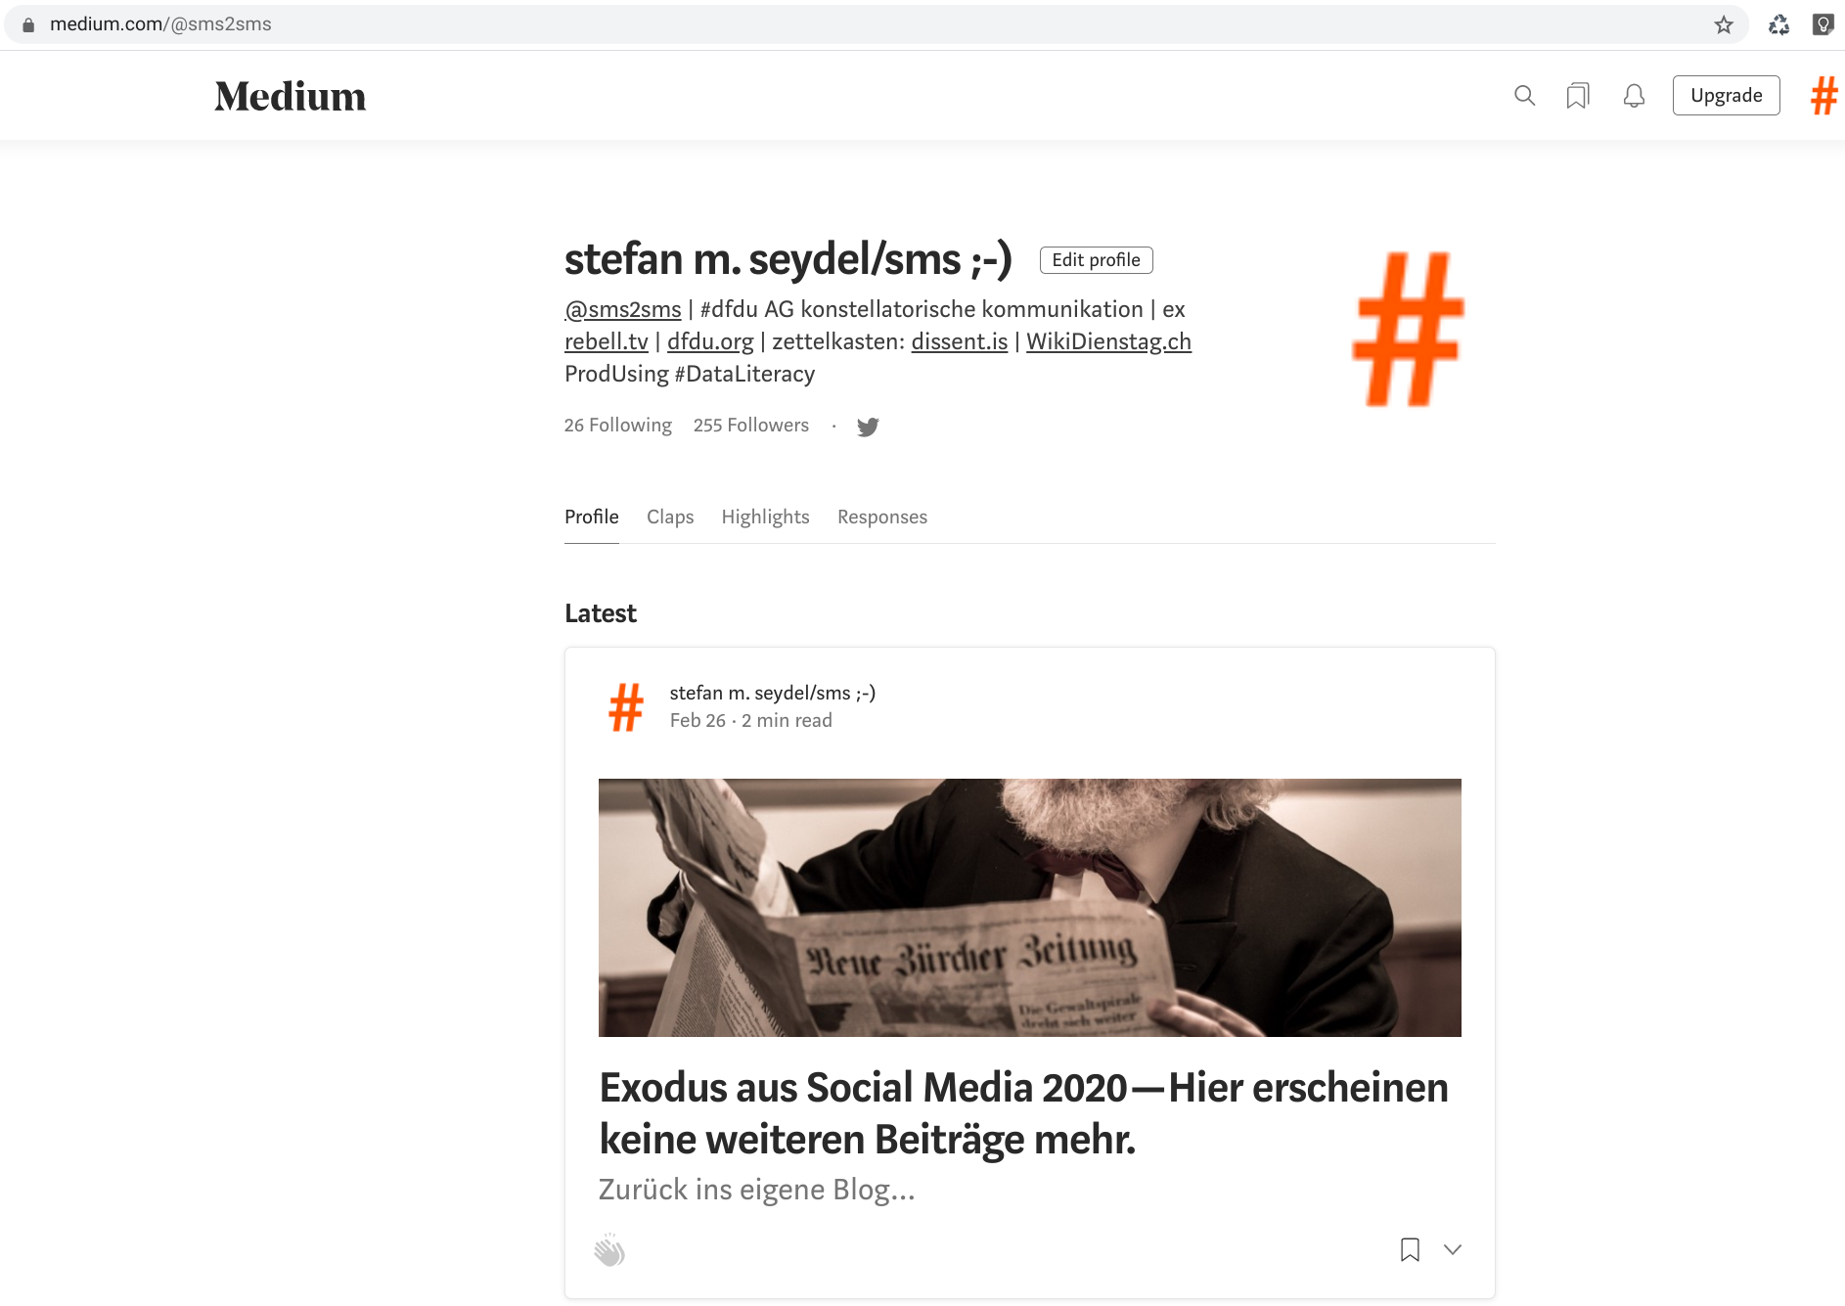Open the Medium search icon
1845x1306 pixels.
[x=1524, y=95]
